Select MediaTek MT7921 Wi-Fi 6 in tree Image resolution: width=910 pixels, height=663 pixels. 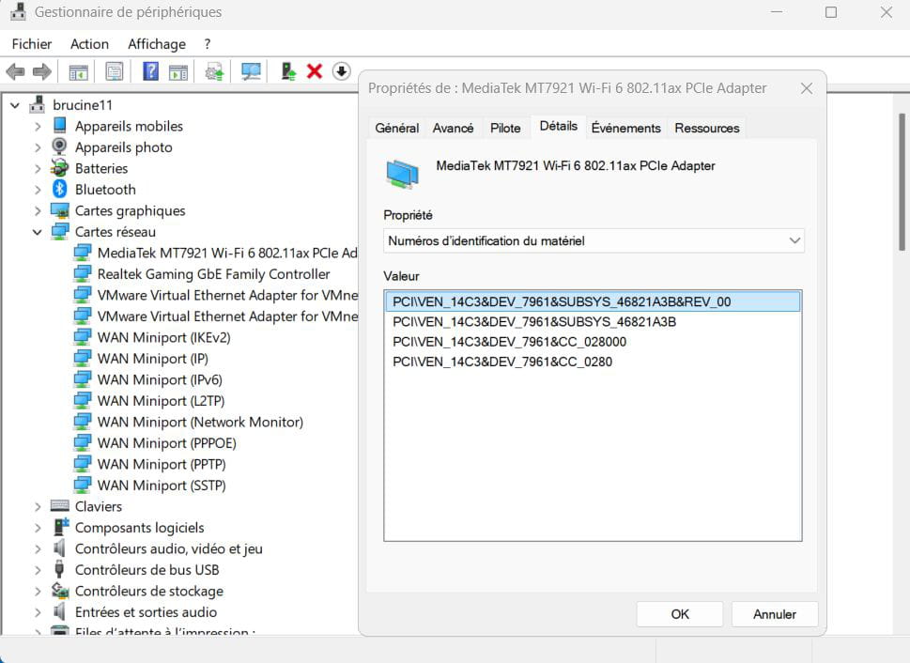[x=227, y=253]
